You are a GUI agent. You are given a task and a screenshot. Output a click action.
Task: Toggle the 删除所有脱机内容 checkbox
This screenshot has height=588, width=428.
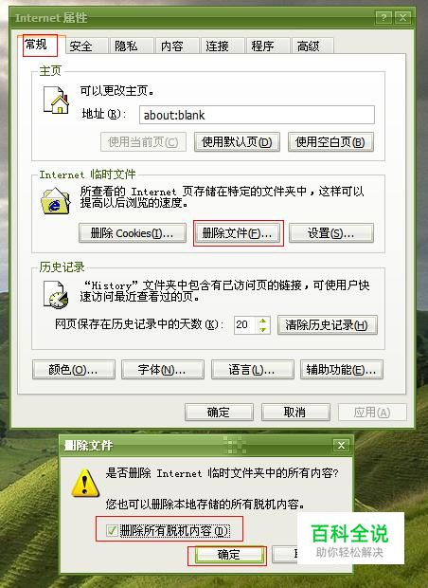pos(112,530)
